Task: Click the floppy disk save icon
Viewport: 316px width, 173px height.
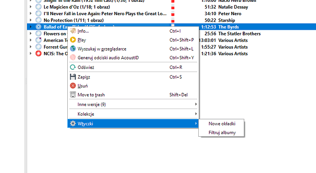Action: click(73, 77)
